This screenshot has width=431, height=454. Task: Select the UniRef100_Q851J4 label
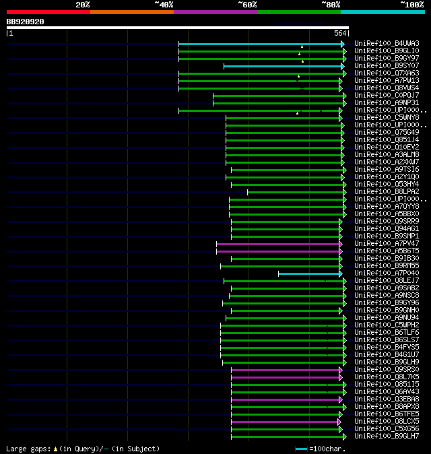387,140
